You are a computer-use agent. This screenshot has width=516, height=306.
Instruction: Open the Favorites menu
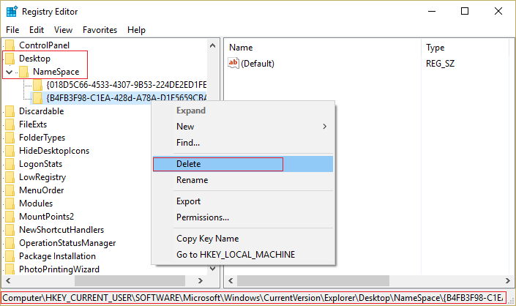[x=100, y=30]
